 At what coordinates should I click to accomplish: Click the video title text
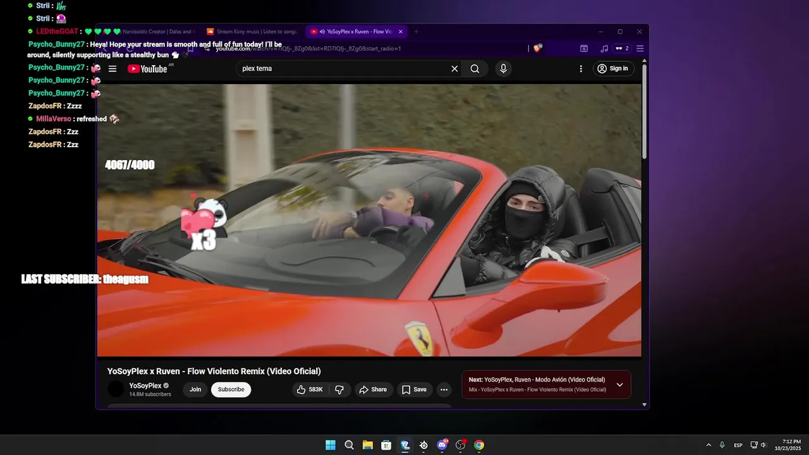(x=214, y=372)
